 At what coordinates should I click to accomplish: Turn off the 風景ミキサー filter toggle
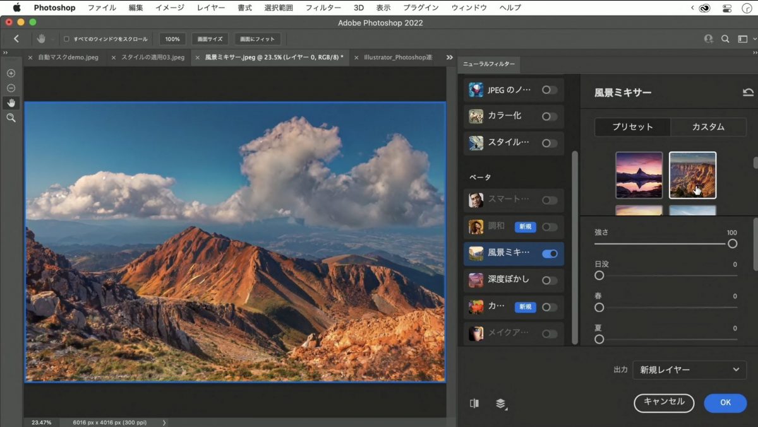(550, 254)
